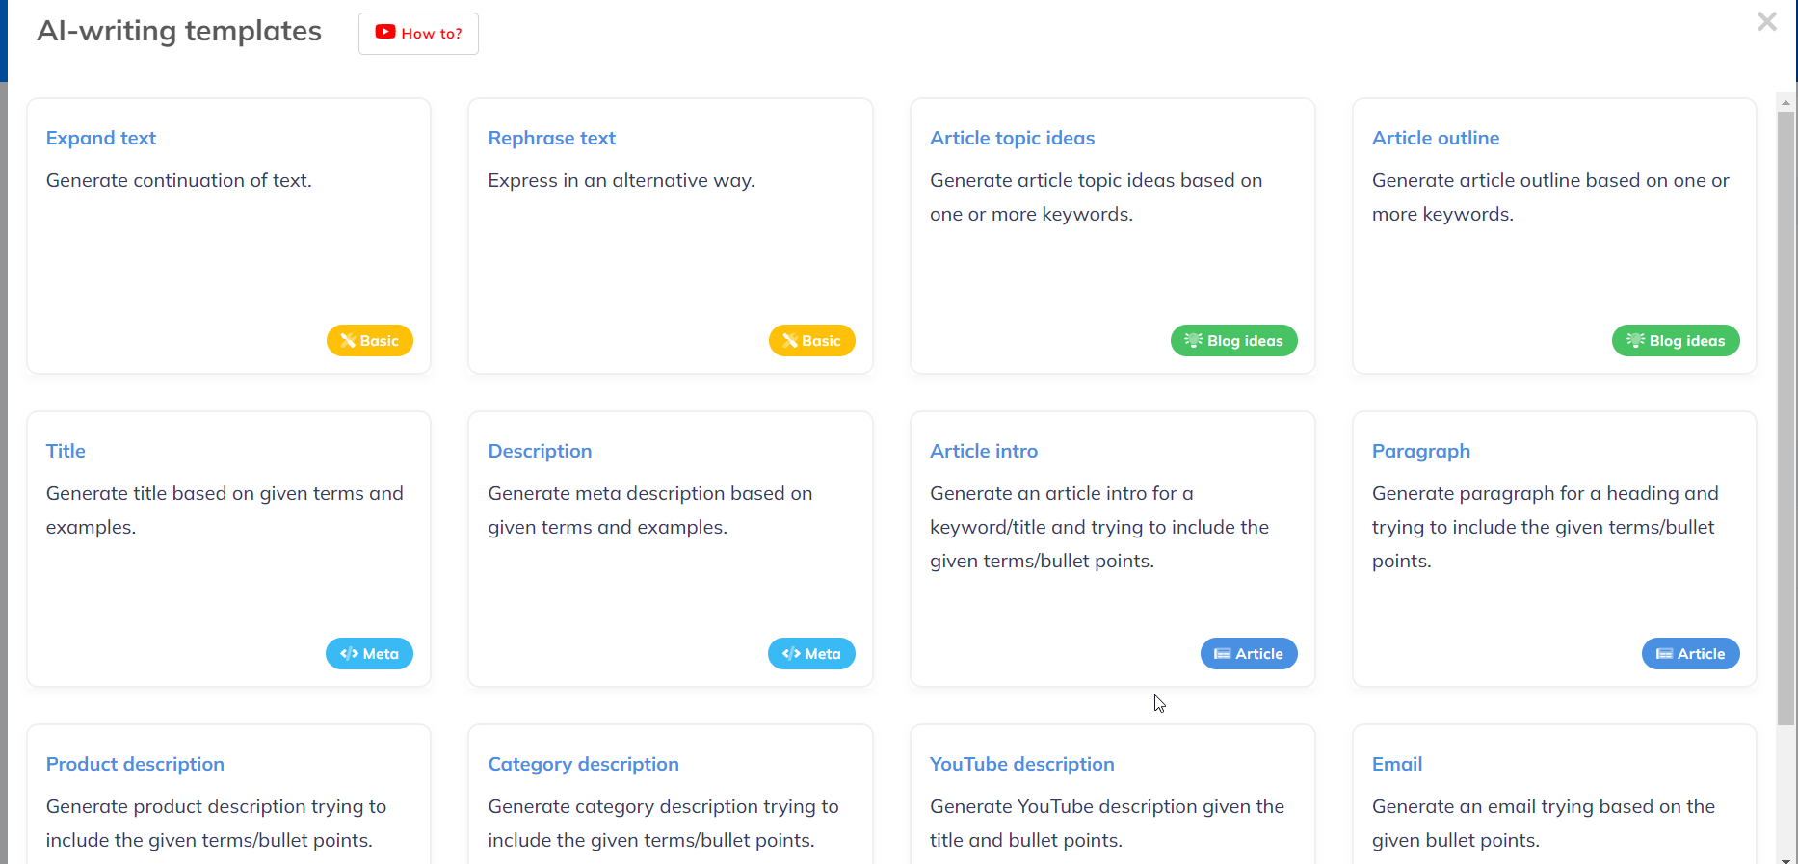Select the Category description template
This screenshot has height=864, width=1798.
(x=584, y=764)
